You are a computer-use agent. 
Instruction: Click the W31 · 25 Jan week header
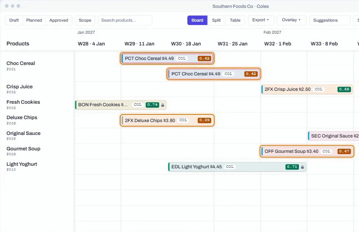pos(233,44)
